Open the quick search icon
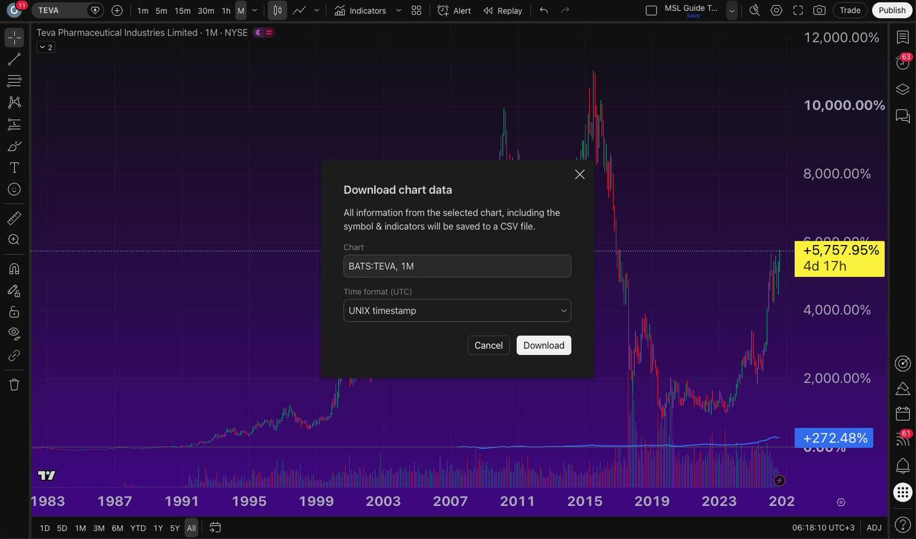Viewport: 916px width, 539px height. point(754,11)
